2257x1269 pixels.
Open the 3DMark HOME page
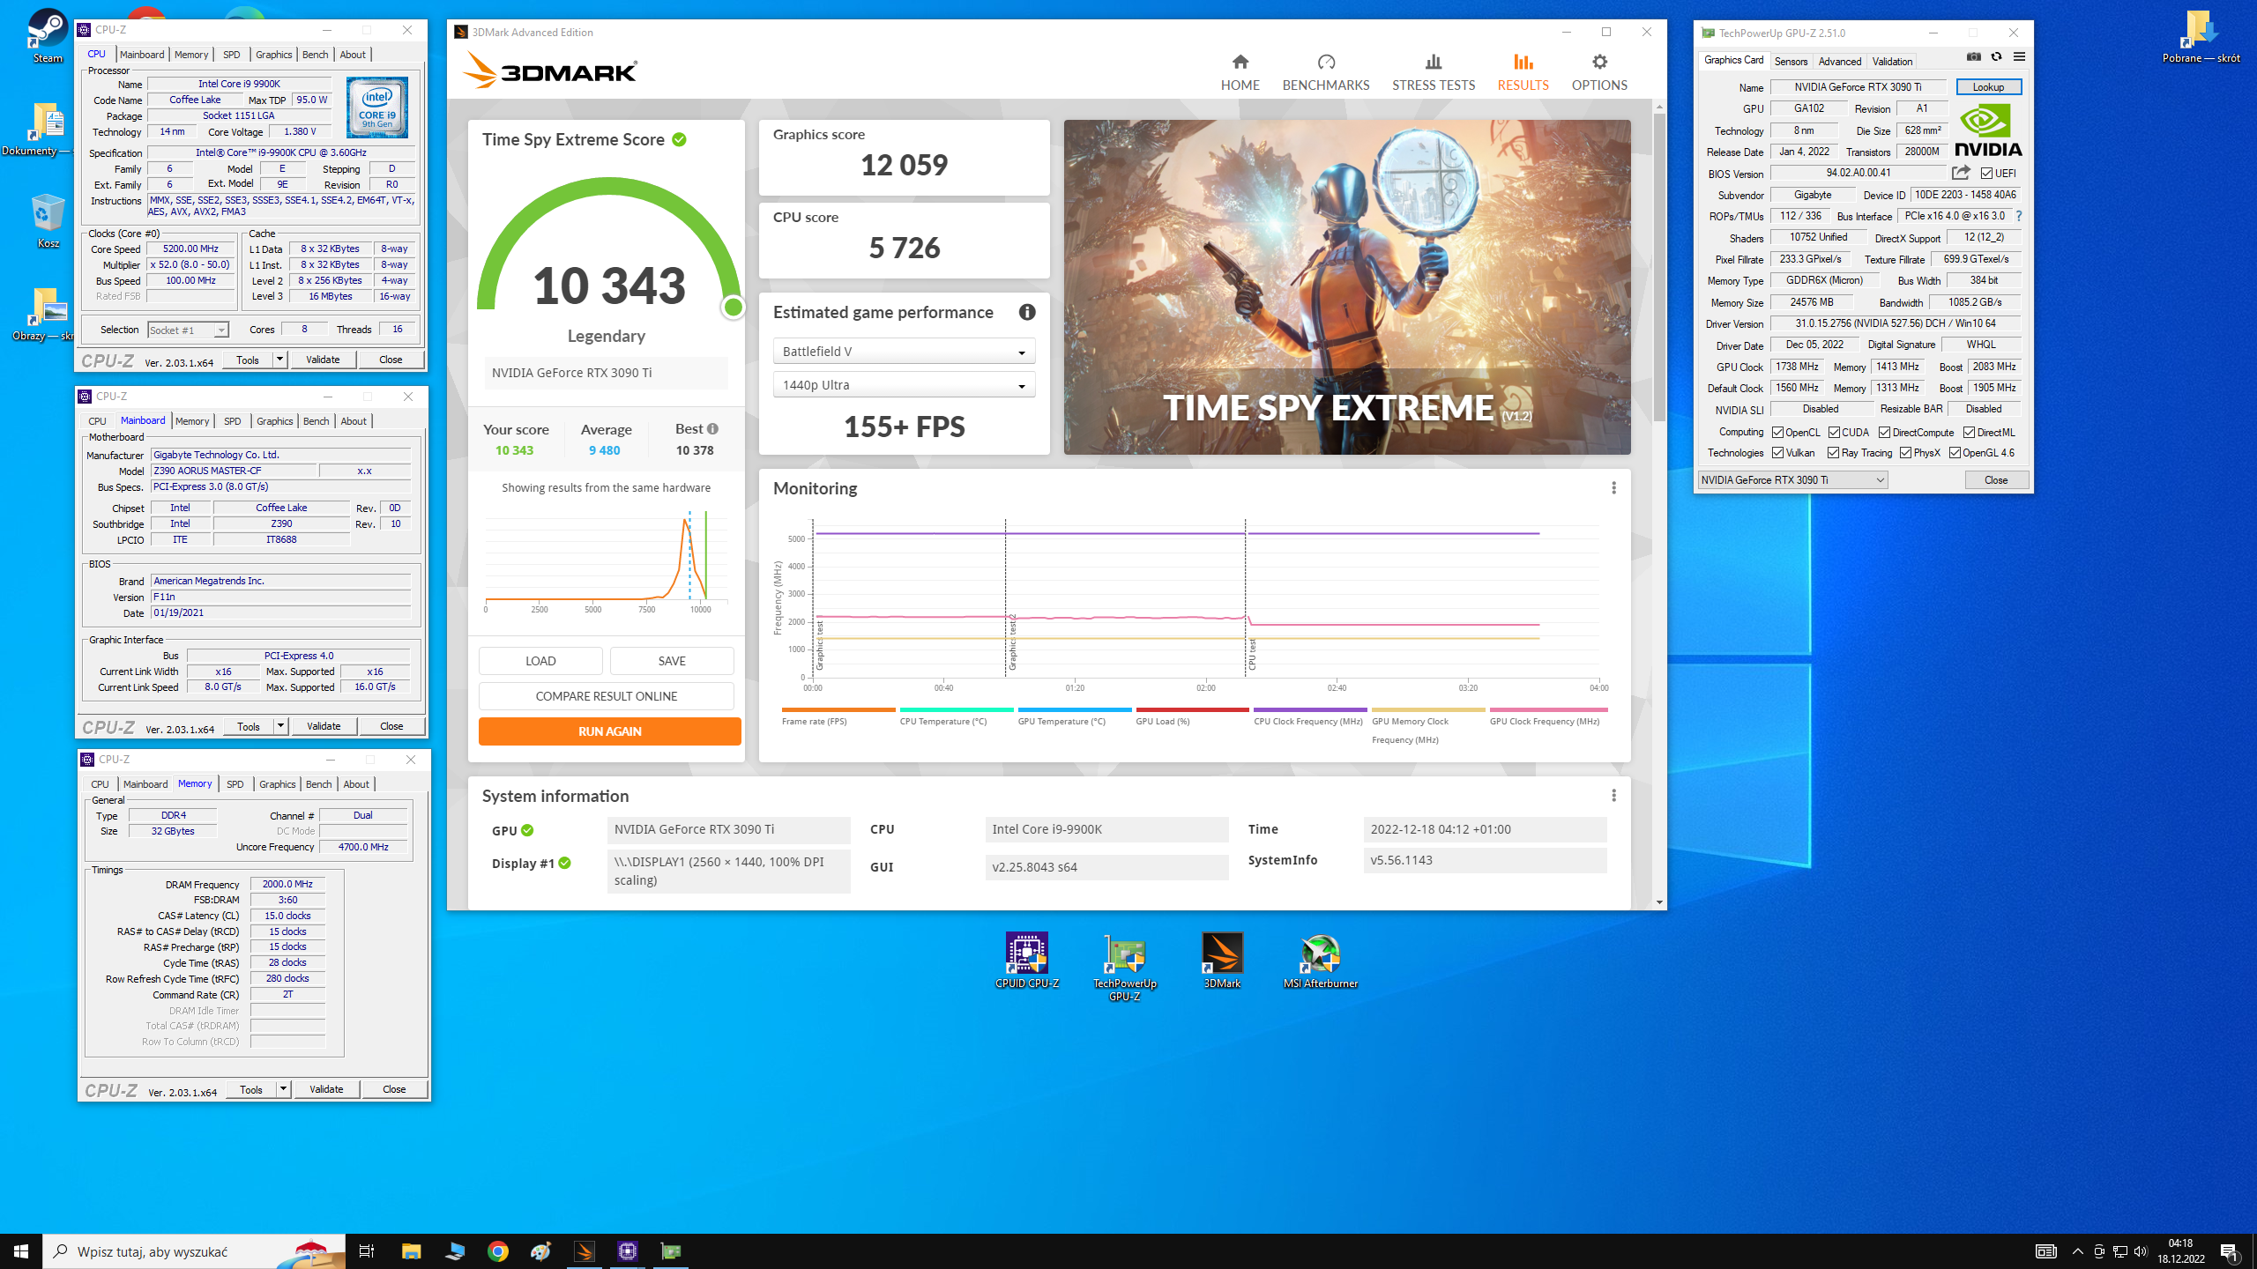pos(1240,72)
